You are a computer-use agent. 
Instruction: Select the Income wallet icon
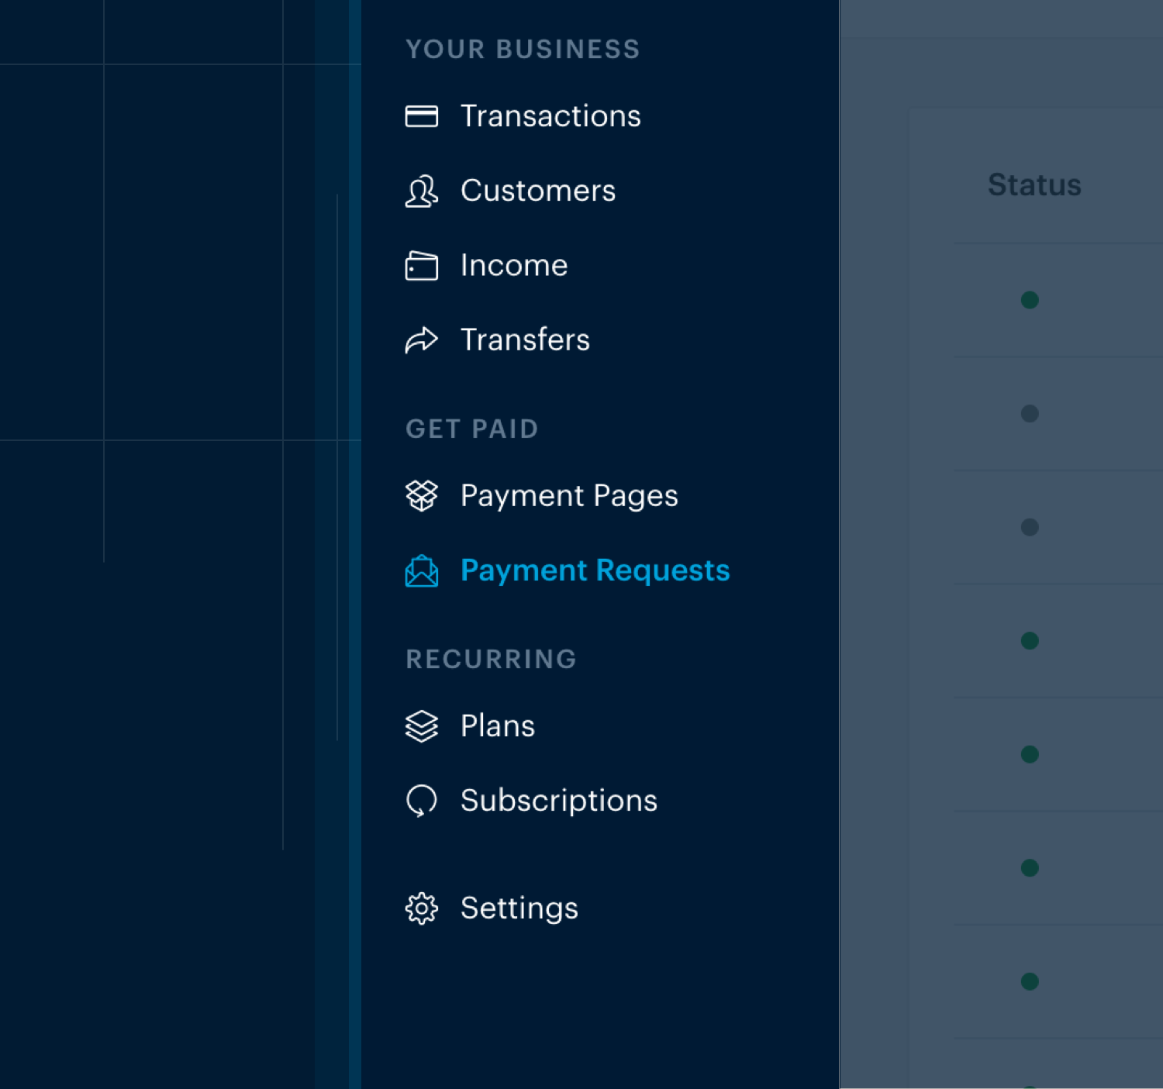coord(419,265)
